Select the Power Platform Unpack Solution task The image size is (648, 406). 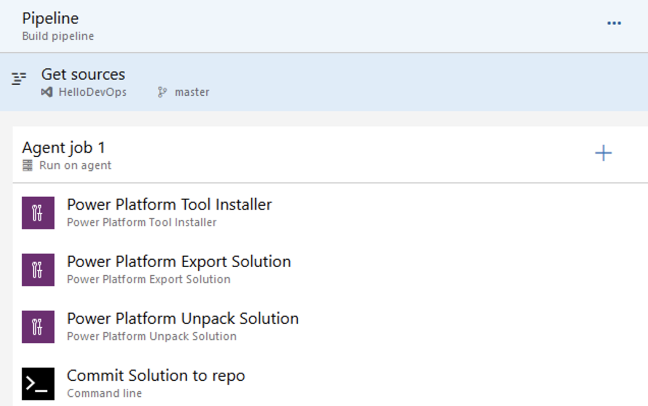(183, 319)
